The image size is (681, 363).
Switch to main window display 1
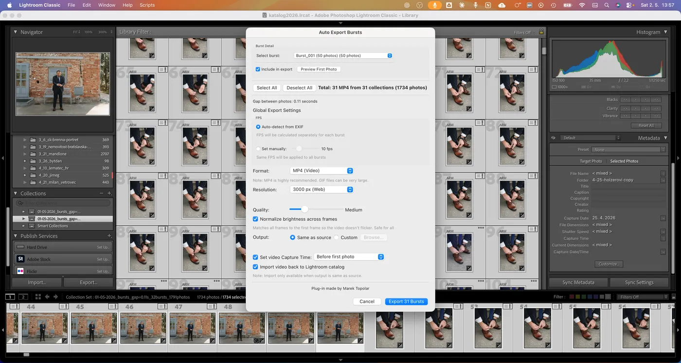pos(10,297)
